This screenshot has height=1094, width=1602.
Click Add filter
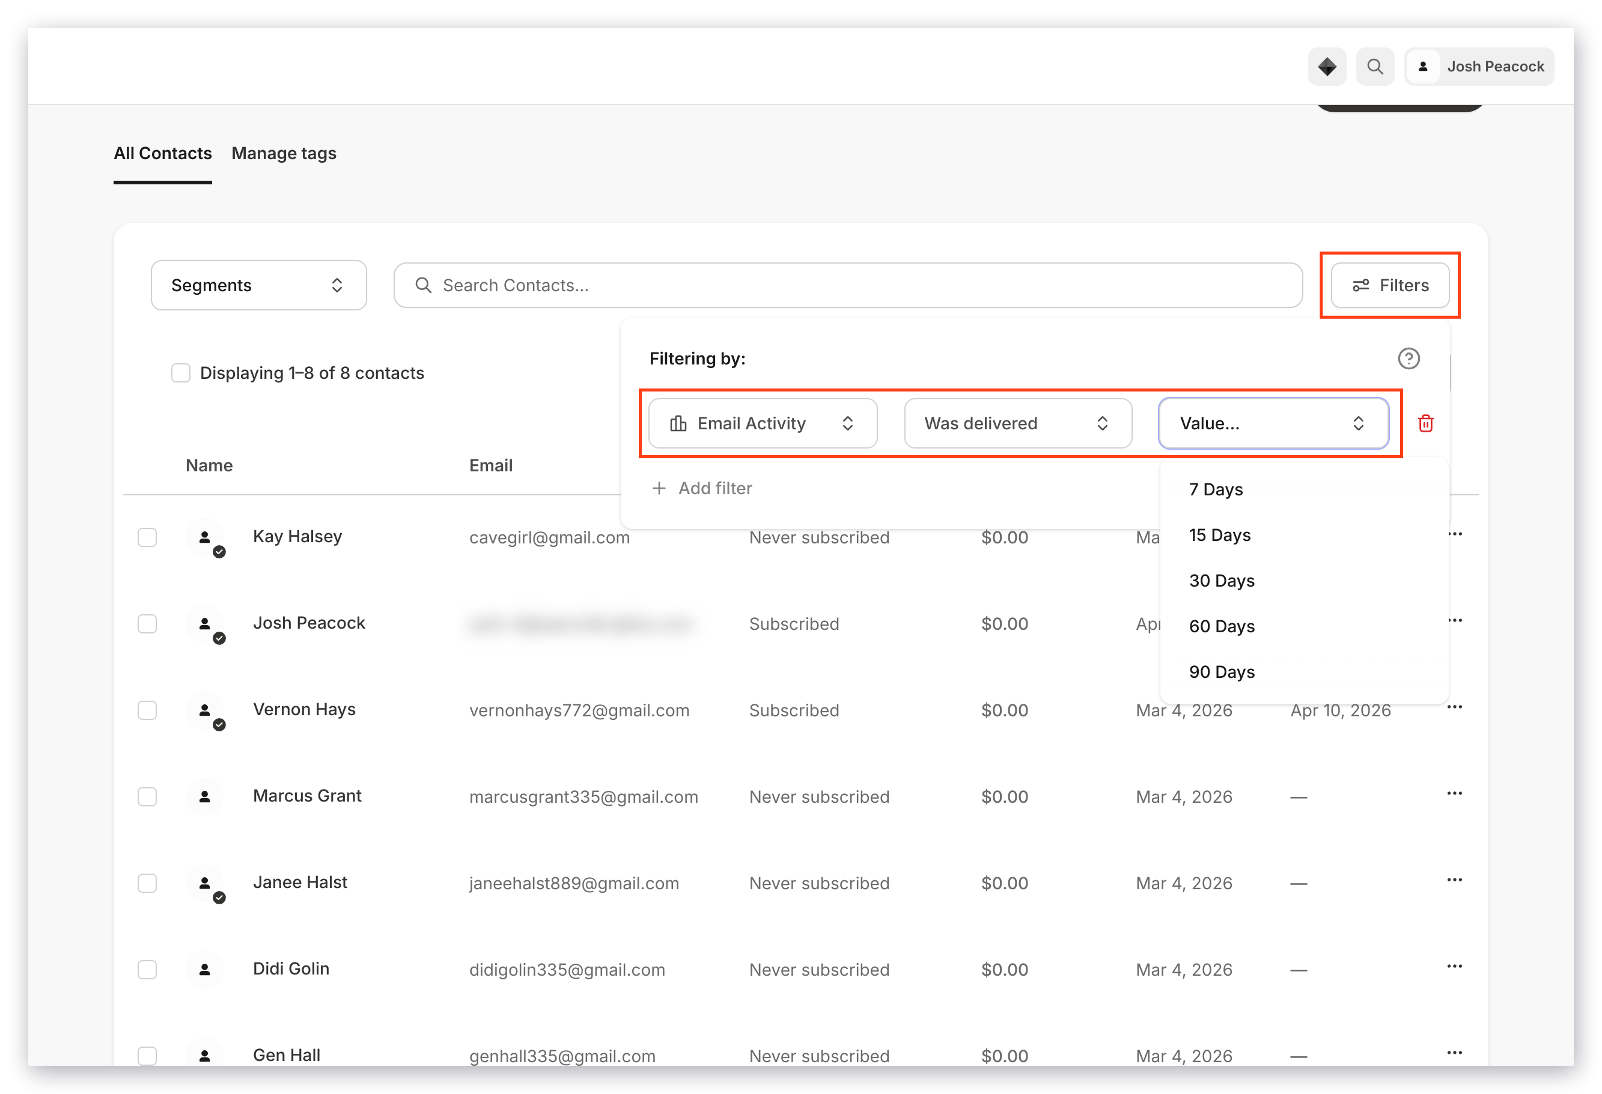pyautogui.click(x=702, y=488)
